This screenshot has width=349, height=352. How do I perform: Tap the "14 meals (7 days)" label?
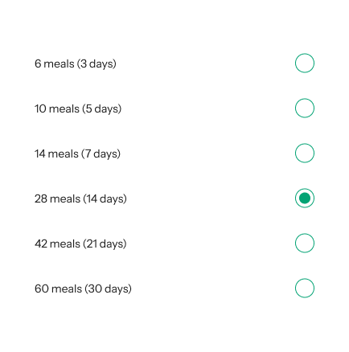[x=77, y=154]
